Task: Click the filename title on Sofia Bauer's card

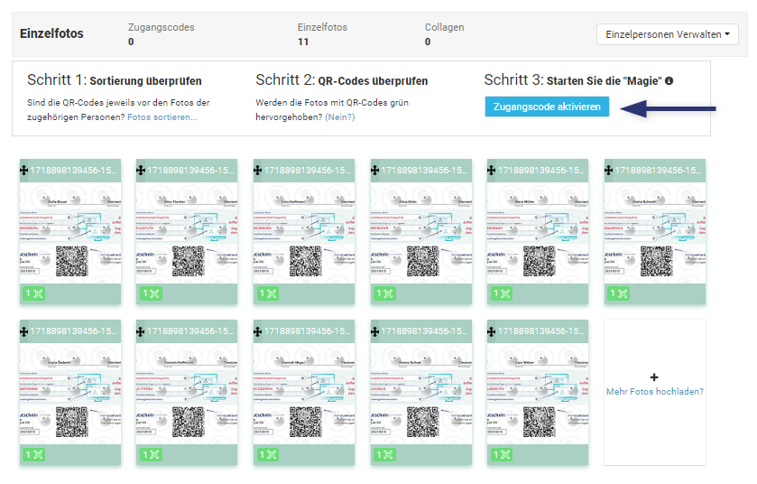Action: click(x=73, y=171)
